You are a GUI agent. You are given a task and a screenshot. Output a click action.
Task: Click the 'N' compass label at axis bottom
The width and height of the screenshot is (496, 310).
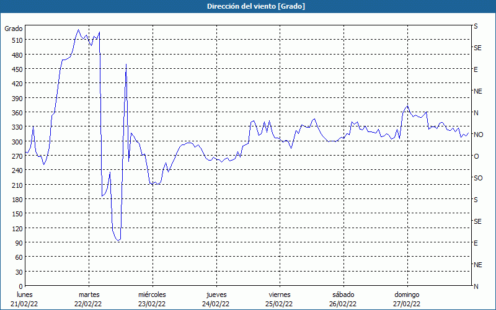(x=476, y=286)
